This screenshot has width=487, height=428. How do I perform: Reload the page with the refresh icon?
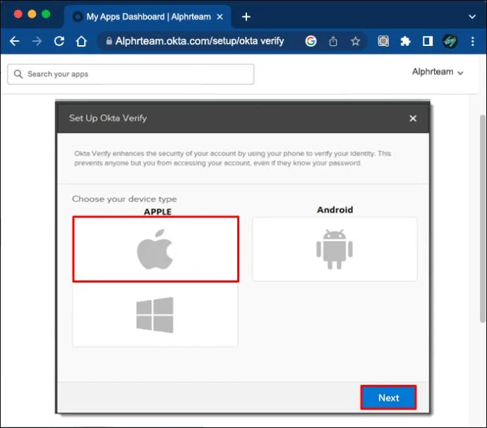[x=59, y=41]
